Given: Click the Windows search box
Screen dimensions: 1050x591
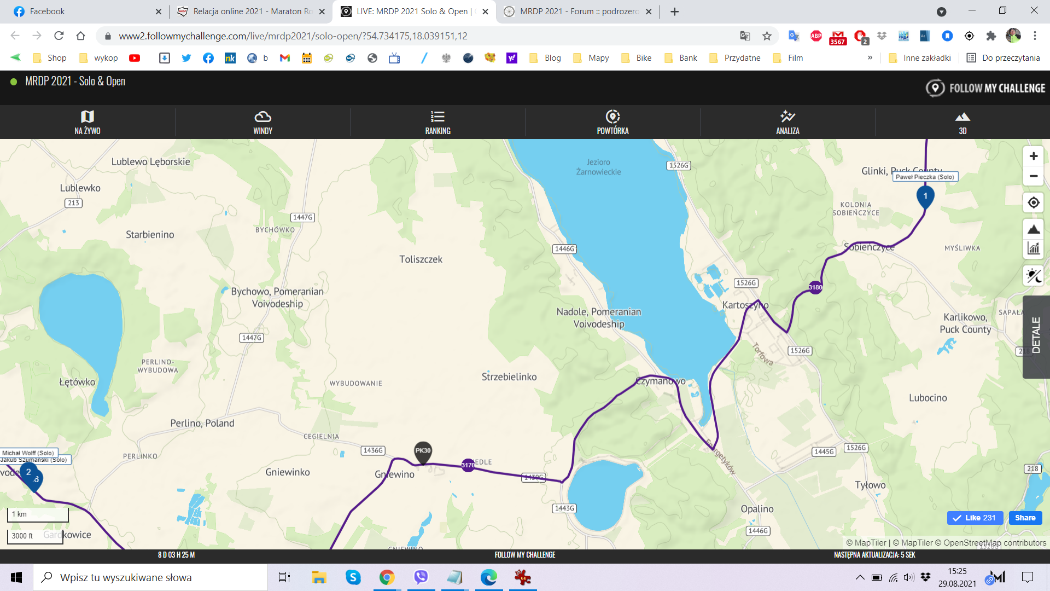Looking at the screenshot, I should [151, 577].
